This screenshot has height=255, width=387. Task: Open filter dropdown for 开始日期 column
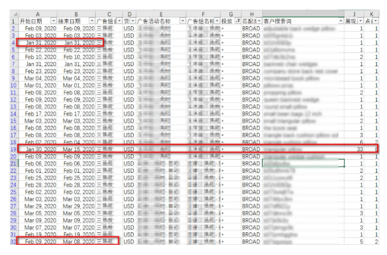pyautogui.click(x=52, y=21)
